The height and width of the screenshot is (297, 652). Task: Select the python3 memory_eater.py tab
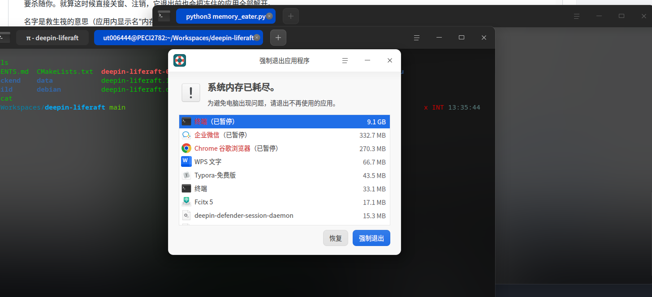click(225, 16)
